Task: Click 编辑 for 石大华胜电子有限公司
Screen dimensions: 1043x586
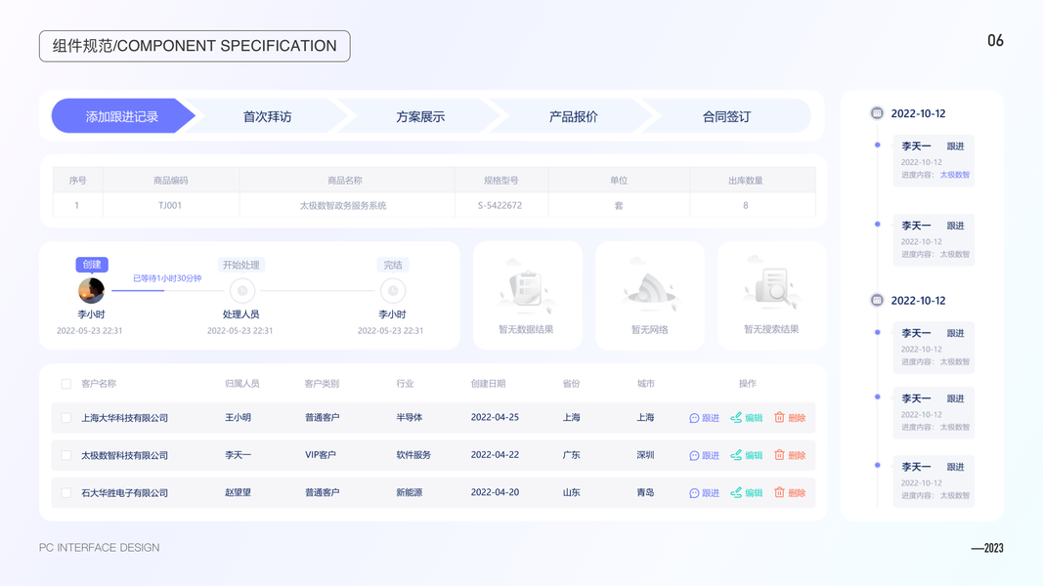Action: pos(747,493)
